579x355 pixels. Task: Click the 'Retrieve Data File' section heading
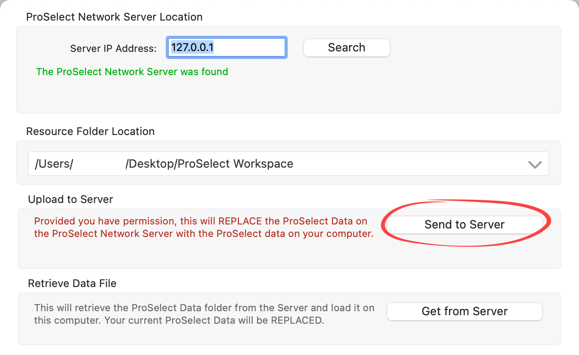[72, 283]
